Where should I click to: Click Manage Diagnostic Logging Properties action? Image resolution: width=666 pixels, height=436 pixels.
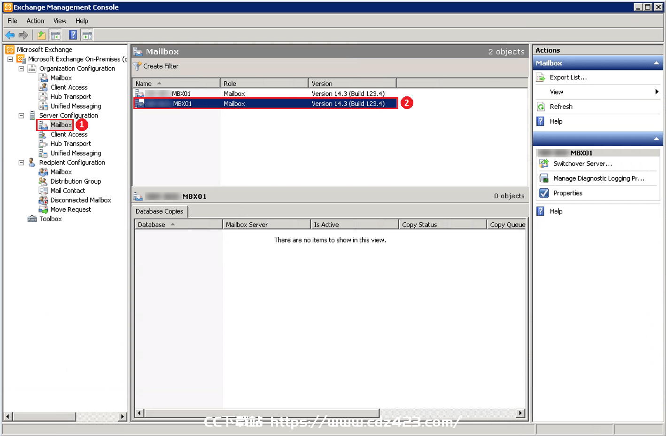pos(599,179)
